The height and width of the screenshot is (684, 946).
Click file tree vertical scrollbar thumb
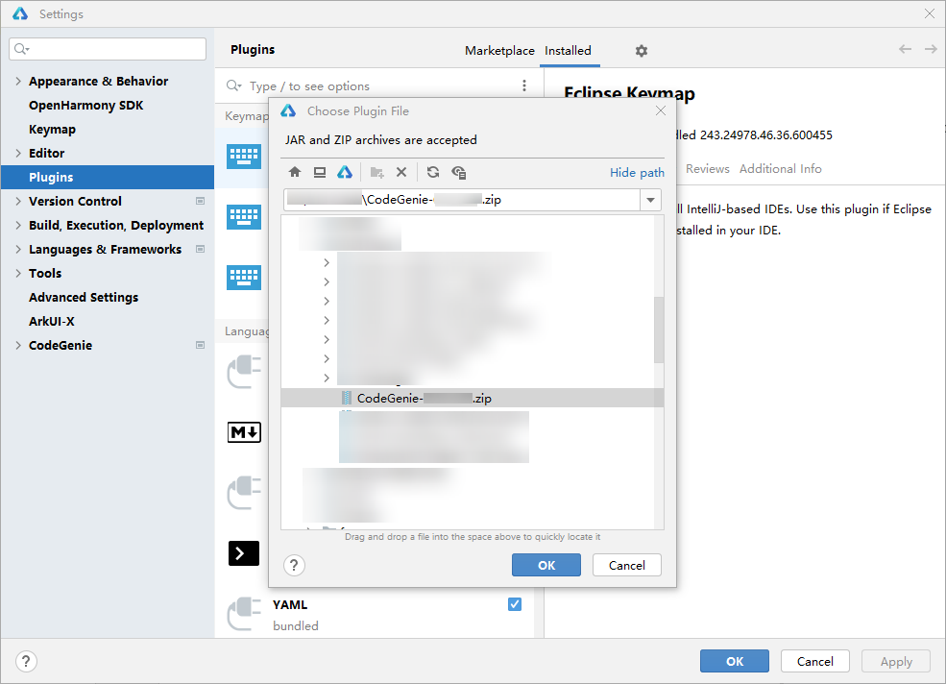point(659,330)
